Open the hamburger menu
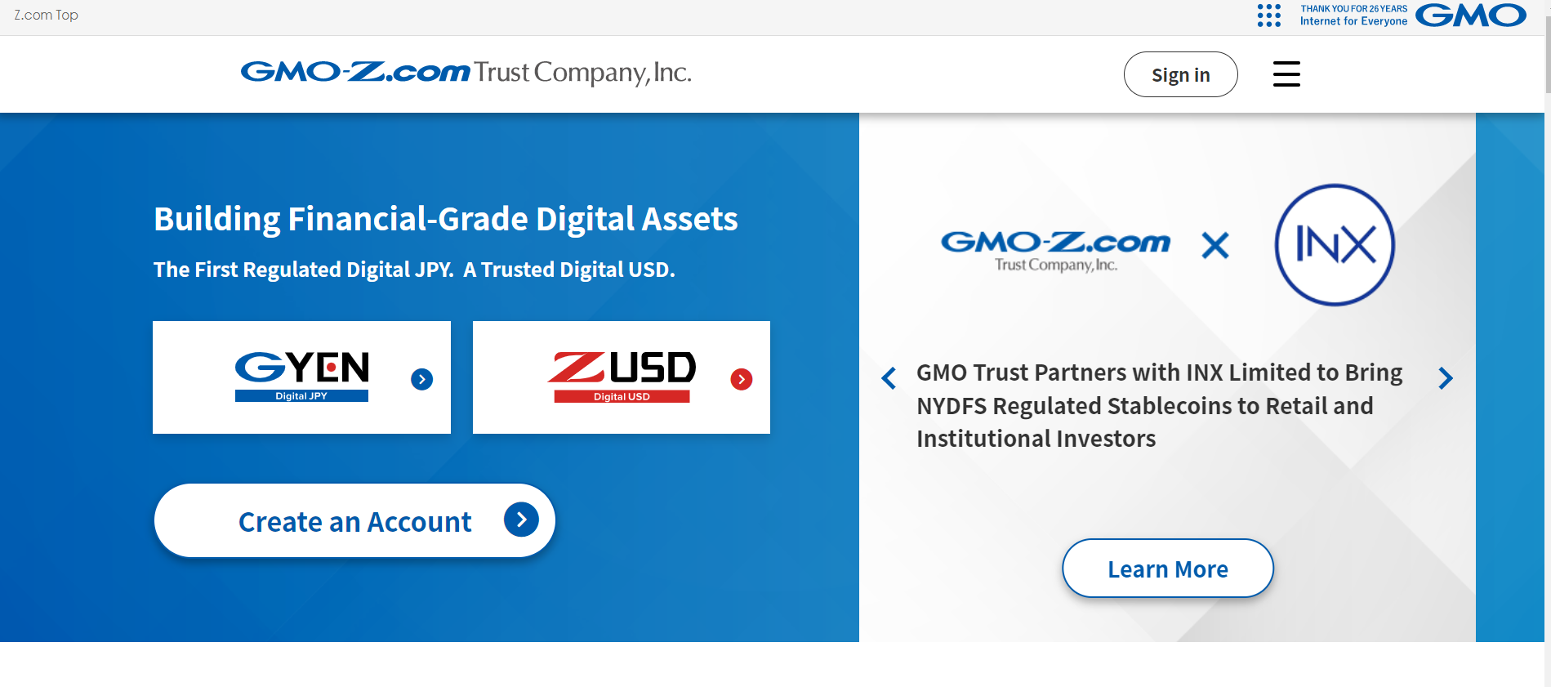Image resolution: width=1551 pixels, height=687 pixels. click(1286, 74)
